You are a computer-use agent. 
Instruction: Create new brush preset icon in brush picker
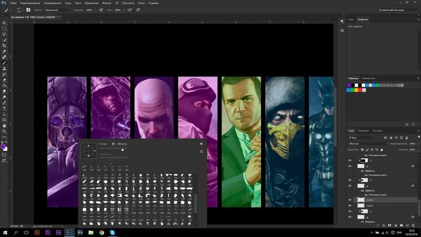(x=201, y=151)
